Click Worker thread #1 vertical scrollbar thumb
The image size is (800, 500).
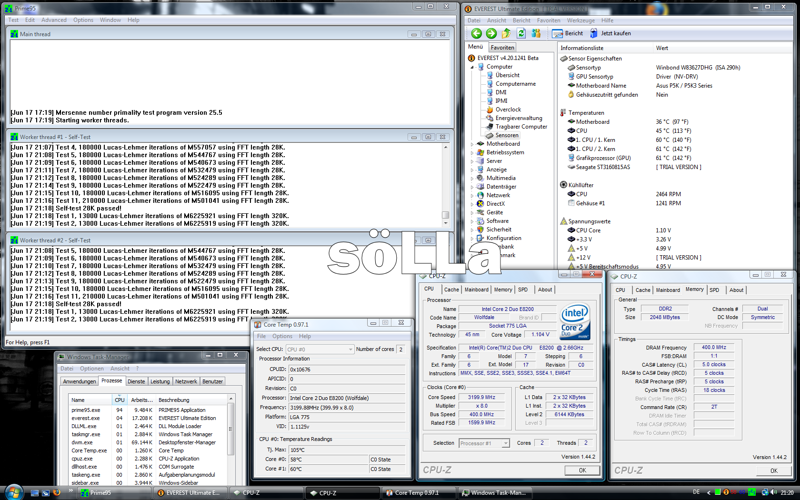point(445,215)
